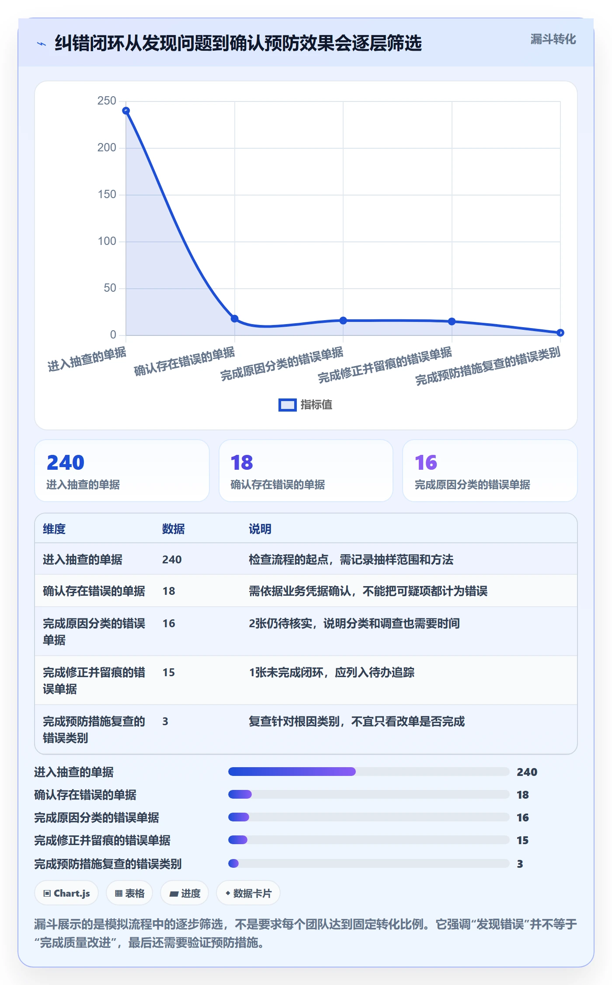Click the progress bar for 确认存在错误的单据

point(369,794)
